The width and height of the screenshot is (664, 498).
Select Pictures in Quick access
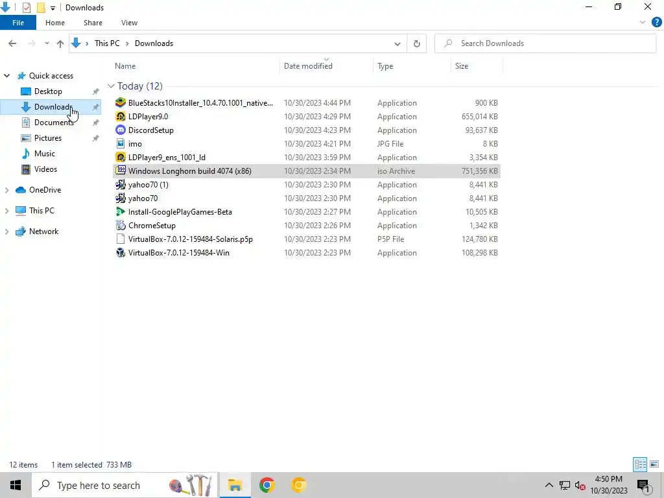[x=48, y=138]
